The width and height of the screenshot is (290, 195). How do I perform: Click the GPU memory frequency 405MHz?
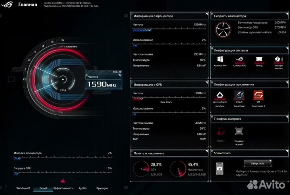click(x=201, y=123)
